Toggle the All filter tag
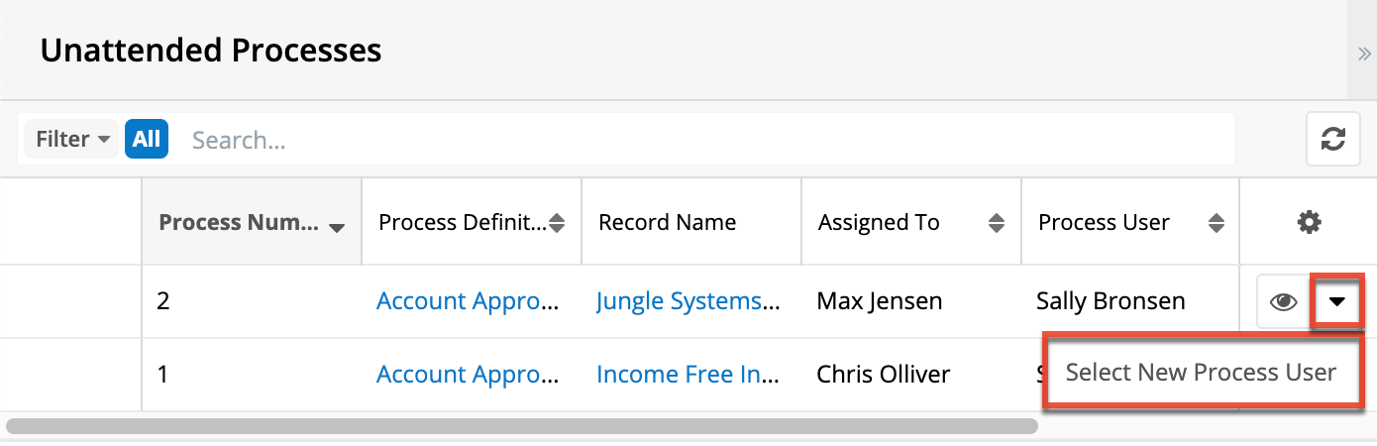Viewport: 1377px width, 446px height. tap(147, 140)
